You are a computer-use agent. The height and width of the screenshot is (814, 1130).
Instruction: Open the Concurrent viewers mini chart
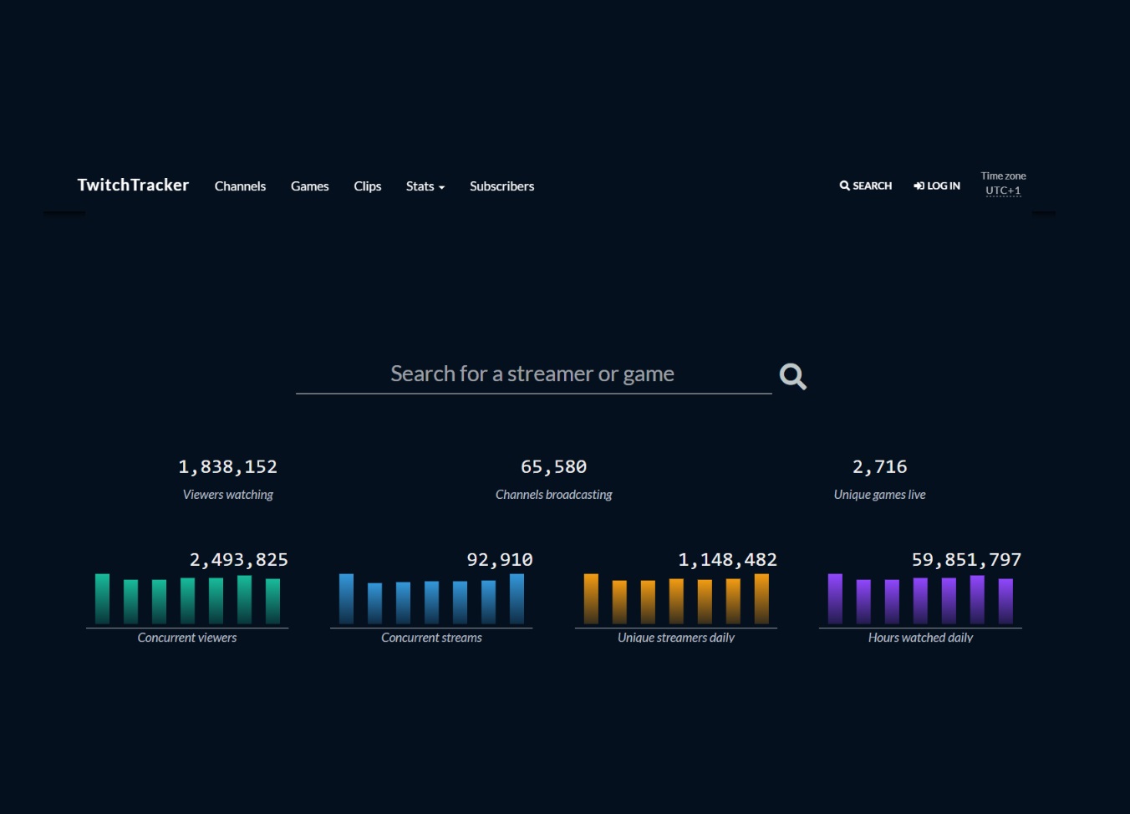pos(186,598)
